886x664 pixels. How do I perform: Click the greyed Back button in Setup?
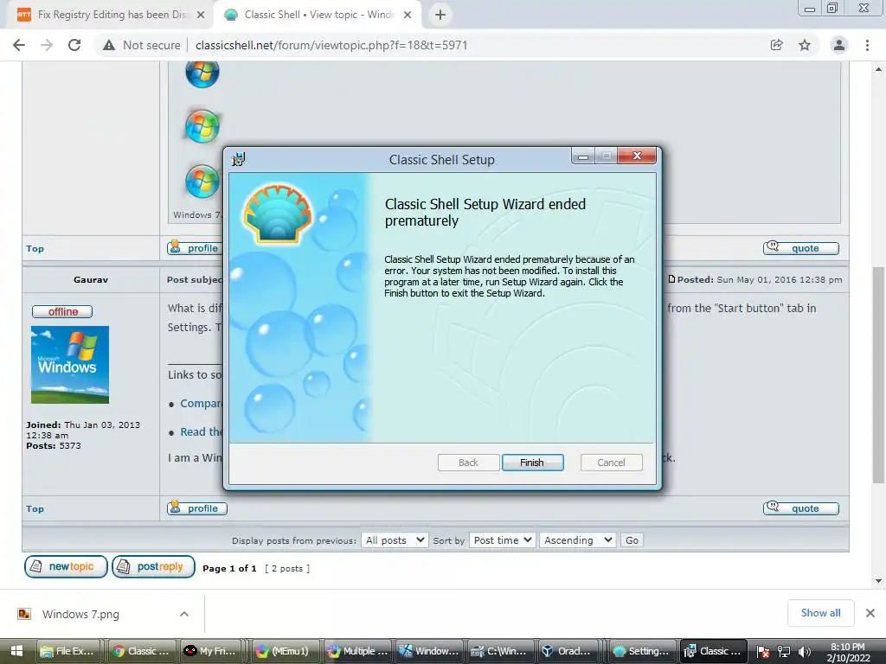(468, 463)
